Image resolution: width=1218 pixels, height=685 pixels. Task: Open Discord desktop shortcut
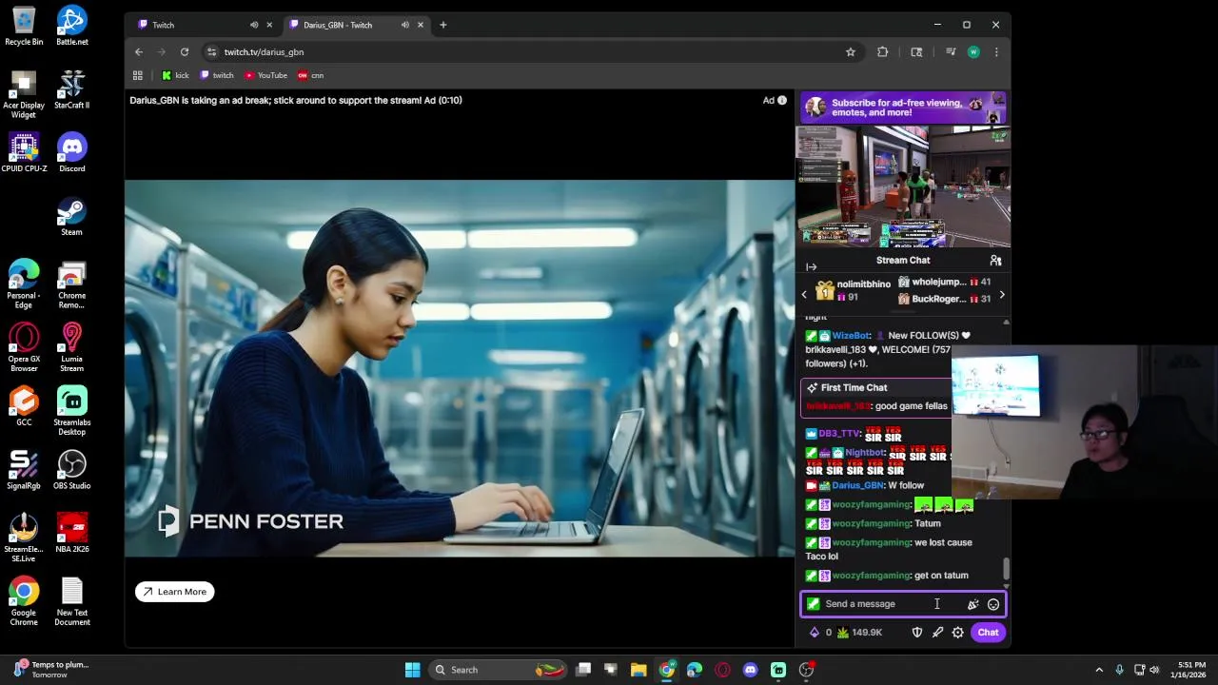coord(71,152)
